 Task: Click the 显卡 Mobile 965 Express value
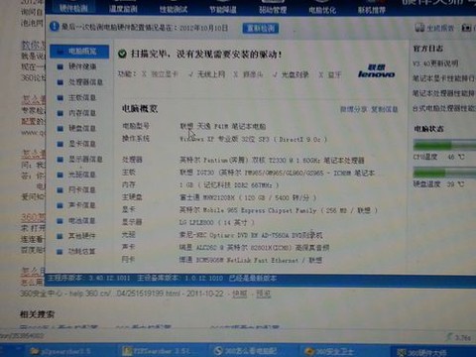pos(279,210)
